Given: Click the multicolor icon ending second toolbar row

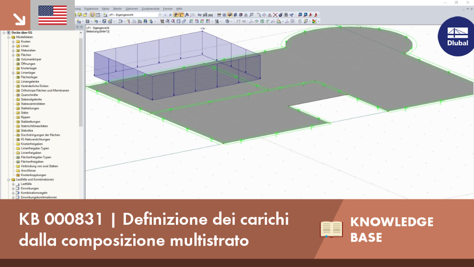Looking at the screenshot, I should (x=314, y=21).
